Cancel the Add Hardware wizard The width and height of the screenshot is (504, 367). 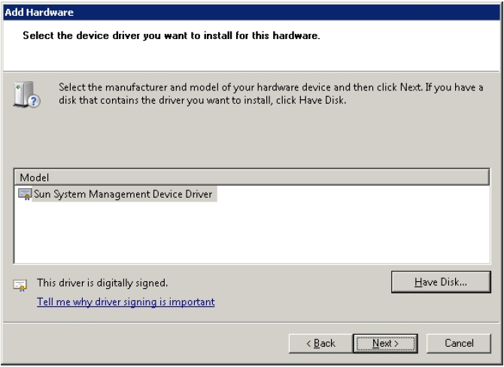(x=459, y=343)
